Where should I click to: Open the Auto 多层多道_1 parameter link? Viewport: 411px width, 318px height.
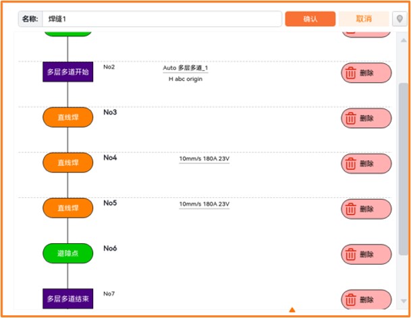tap(186, 68)
